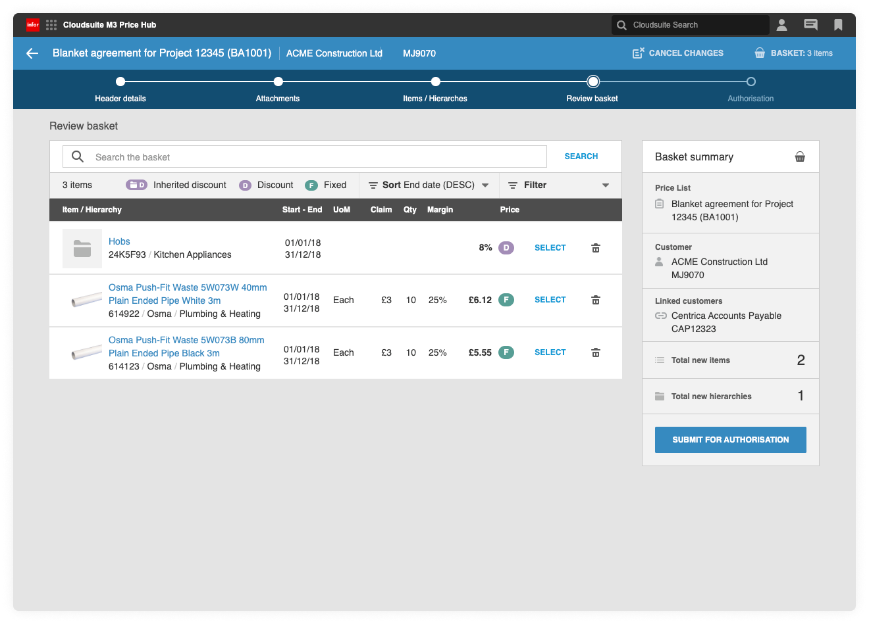The image size is (869, 624).
Task: Click the Inherited discount legend badge
Action: pyautogui.click(x=137, y=185)
